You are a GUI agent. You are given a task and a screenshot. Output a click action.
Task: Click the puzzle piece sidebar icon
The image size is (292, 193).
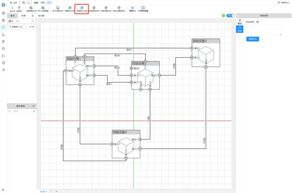point(4,56)
